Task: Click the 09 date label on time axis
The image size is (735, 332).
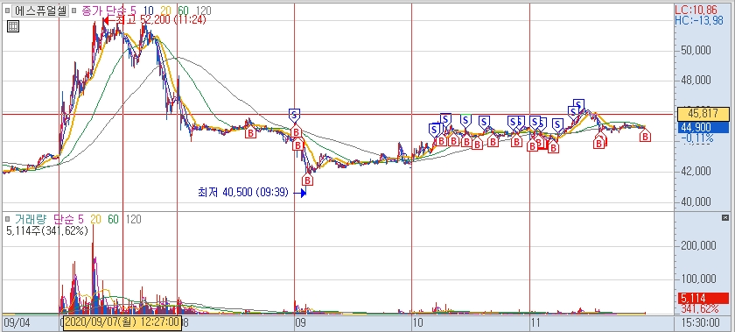Action: pos(300,322)
